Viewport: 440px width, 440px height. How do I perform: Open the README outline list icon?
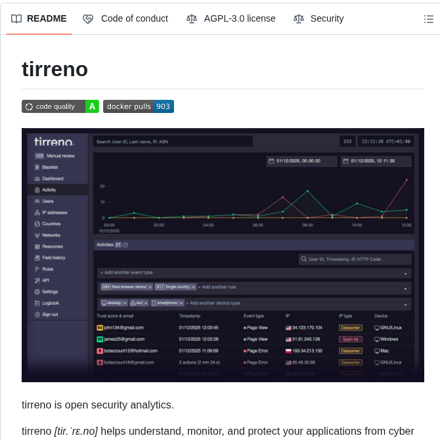[428, 19]
